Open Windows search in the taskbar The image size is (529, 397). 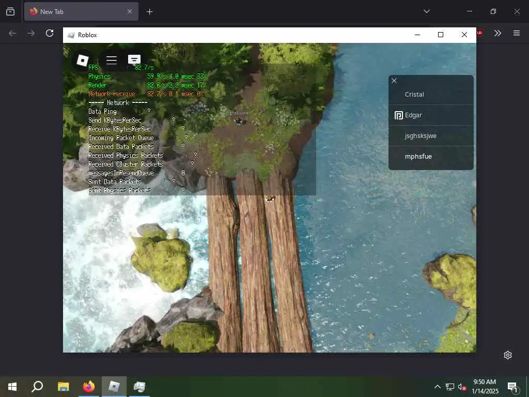pos(37,387)
